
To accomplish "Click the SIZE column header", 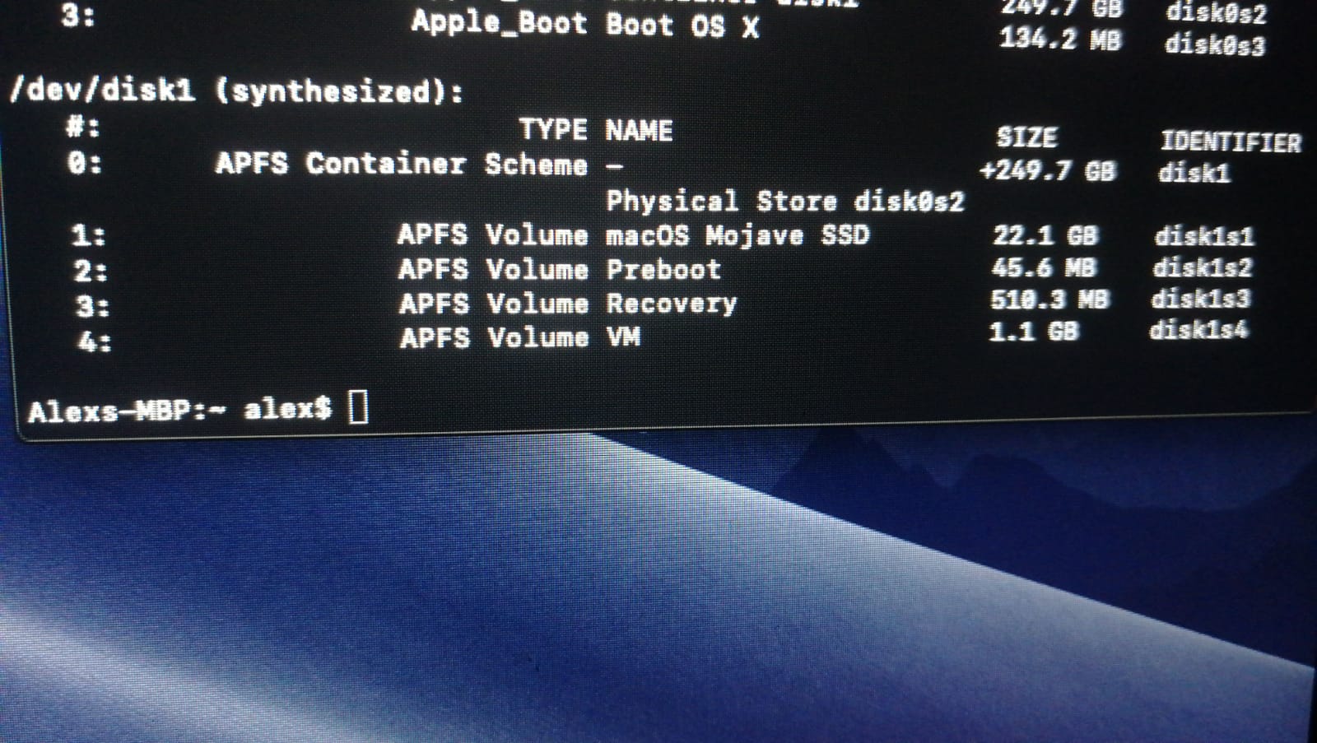I will (1026, 137).
